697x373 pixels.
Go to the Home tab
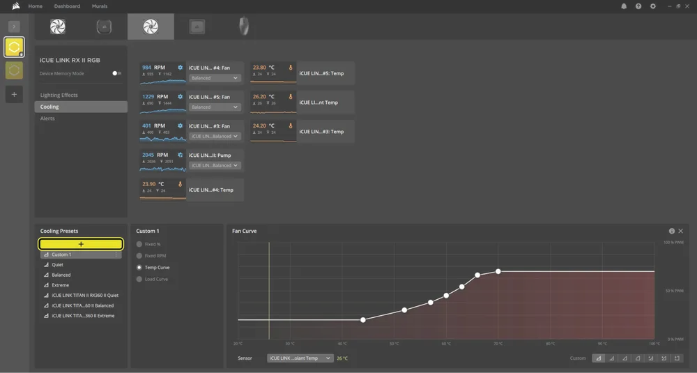35,6
